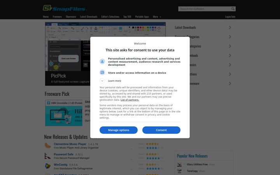Open Top 100 navigation item
280x175 pixels.
[127, 17]
